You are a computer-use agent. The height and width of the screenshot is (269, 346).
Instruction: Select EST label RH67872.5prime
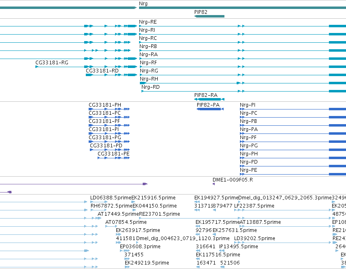pos(111,206)
